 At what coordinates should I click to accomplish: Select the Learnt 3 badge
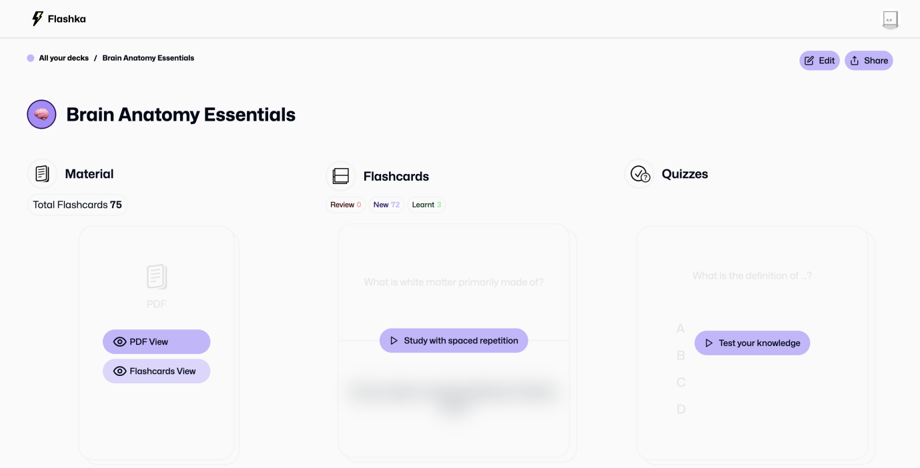click(426, 205)
